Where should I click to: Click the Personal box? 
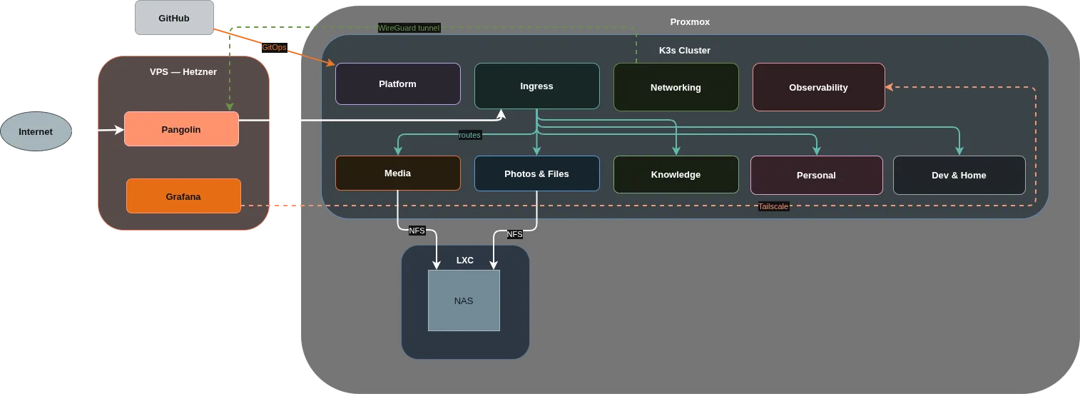(x=816, y=176)
